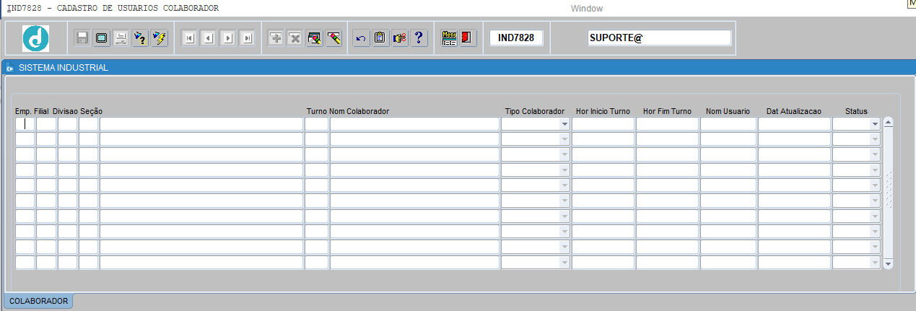Image resolution: width=916 pixels, height=311 pixels.
Task: Click the scrollbar up arrow
Action: click(x=888, y=122)
